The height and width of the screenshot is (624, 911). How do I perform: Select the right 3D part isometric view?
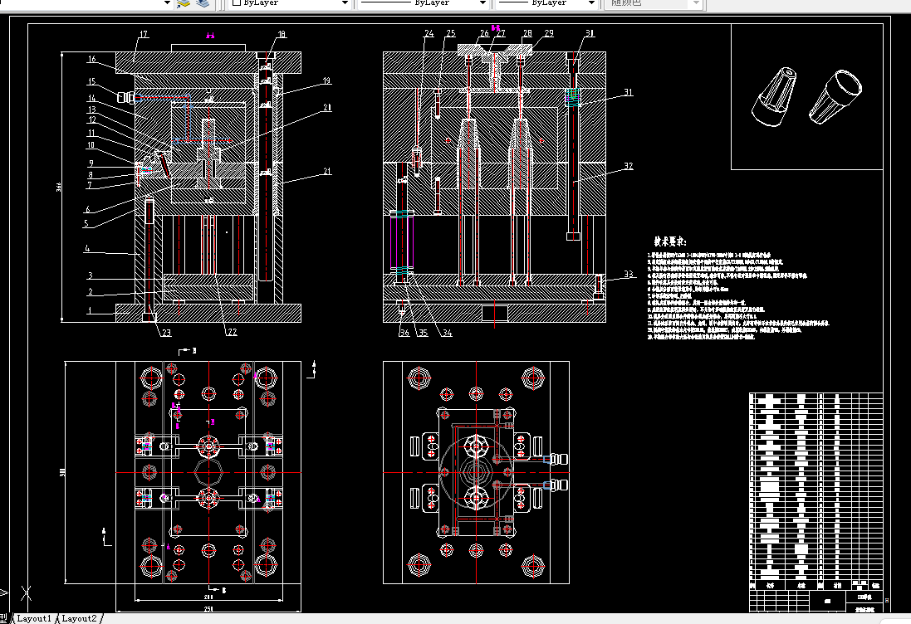(x=835, y=96)
